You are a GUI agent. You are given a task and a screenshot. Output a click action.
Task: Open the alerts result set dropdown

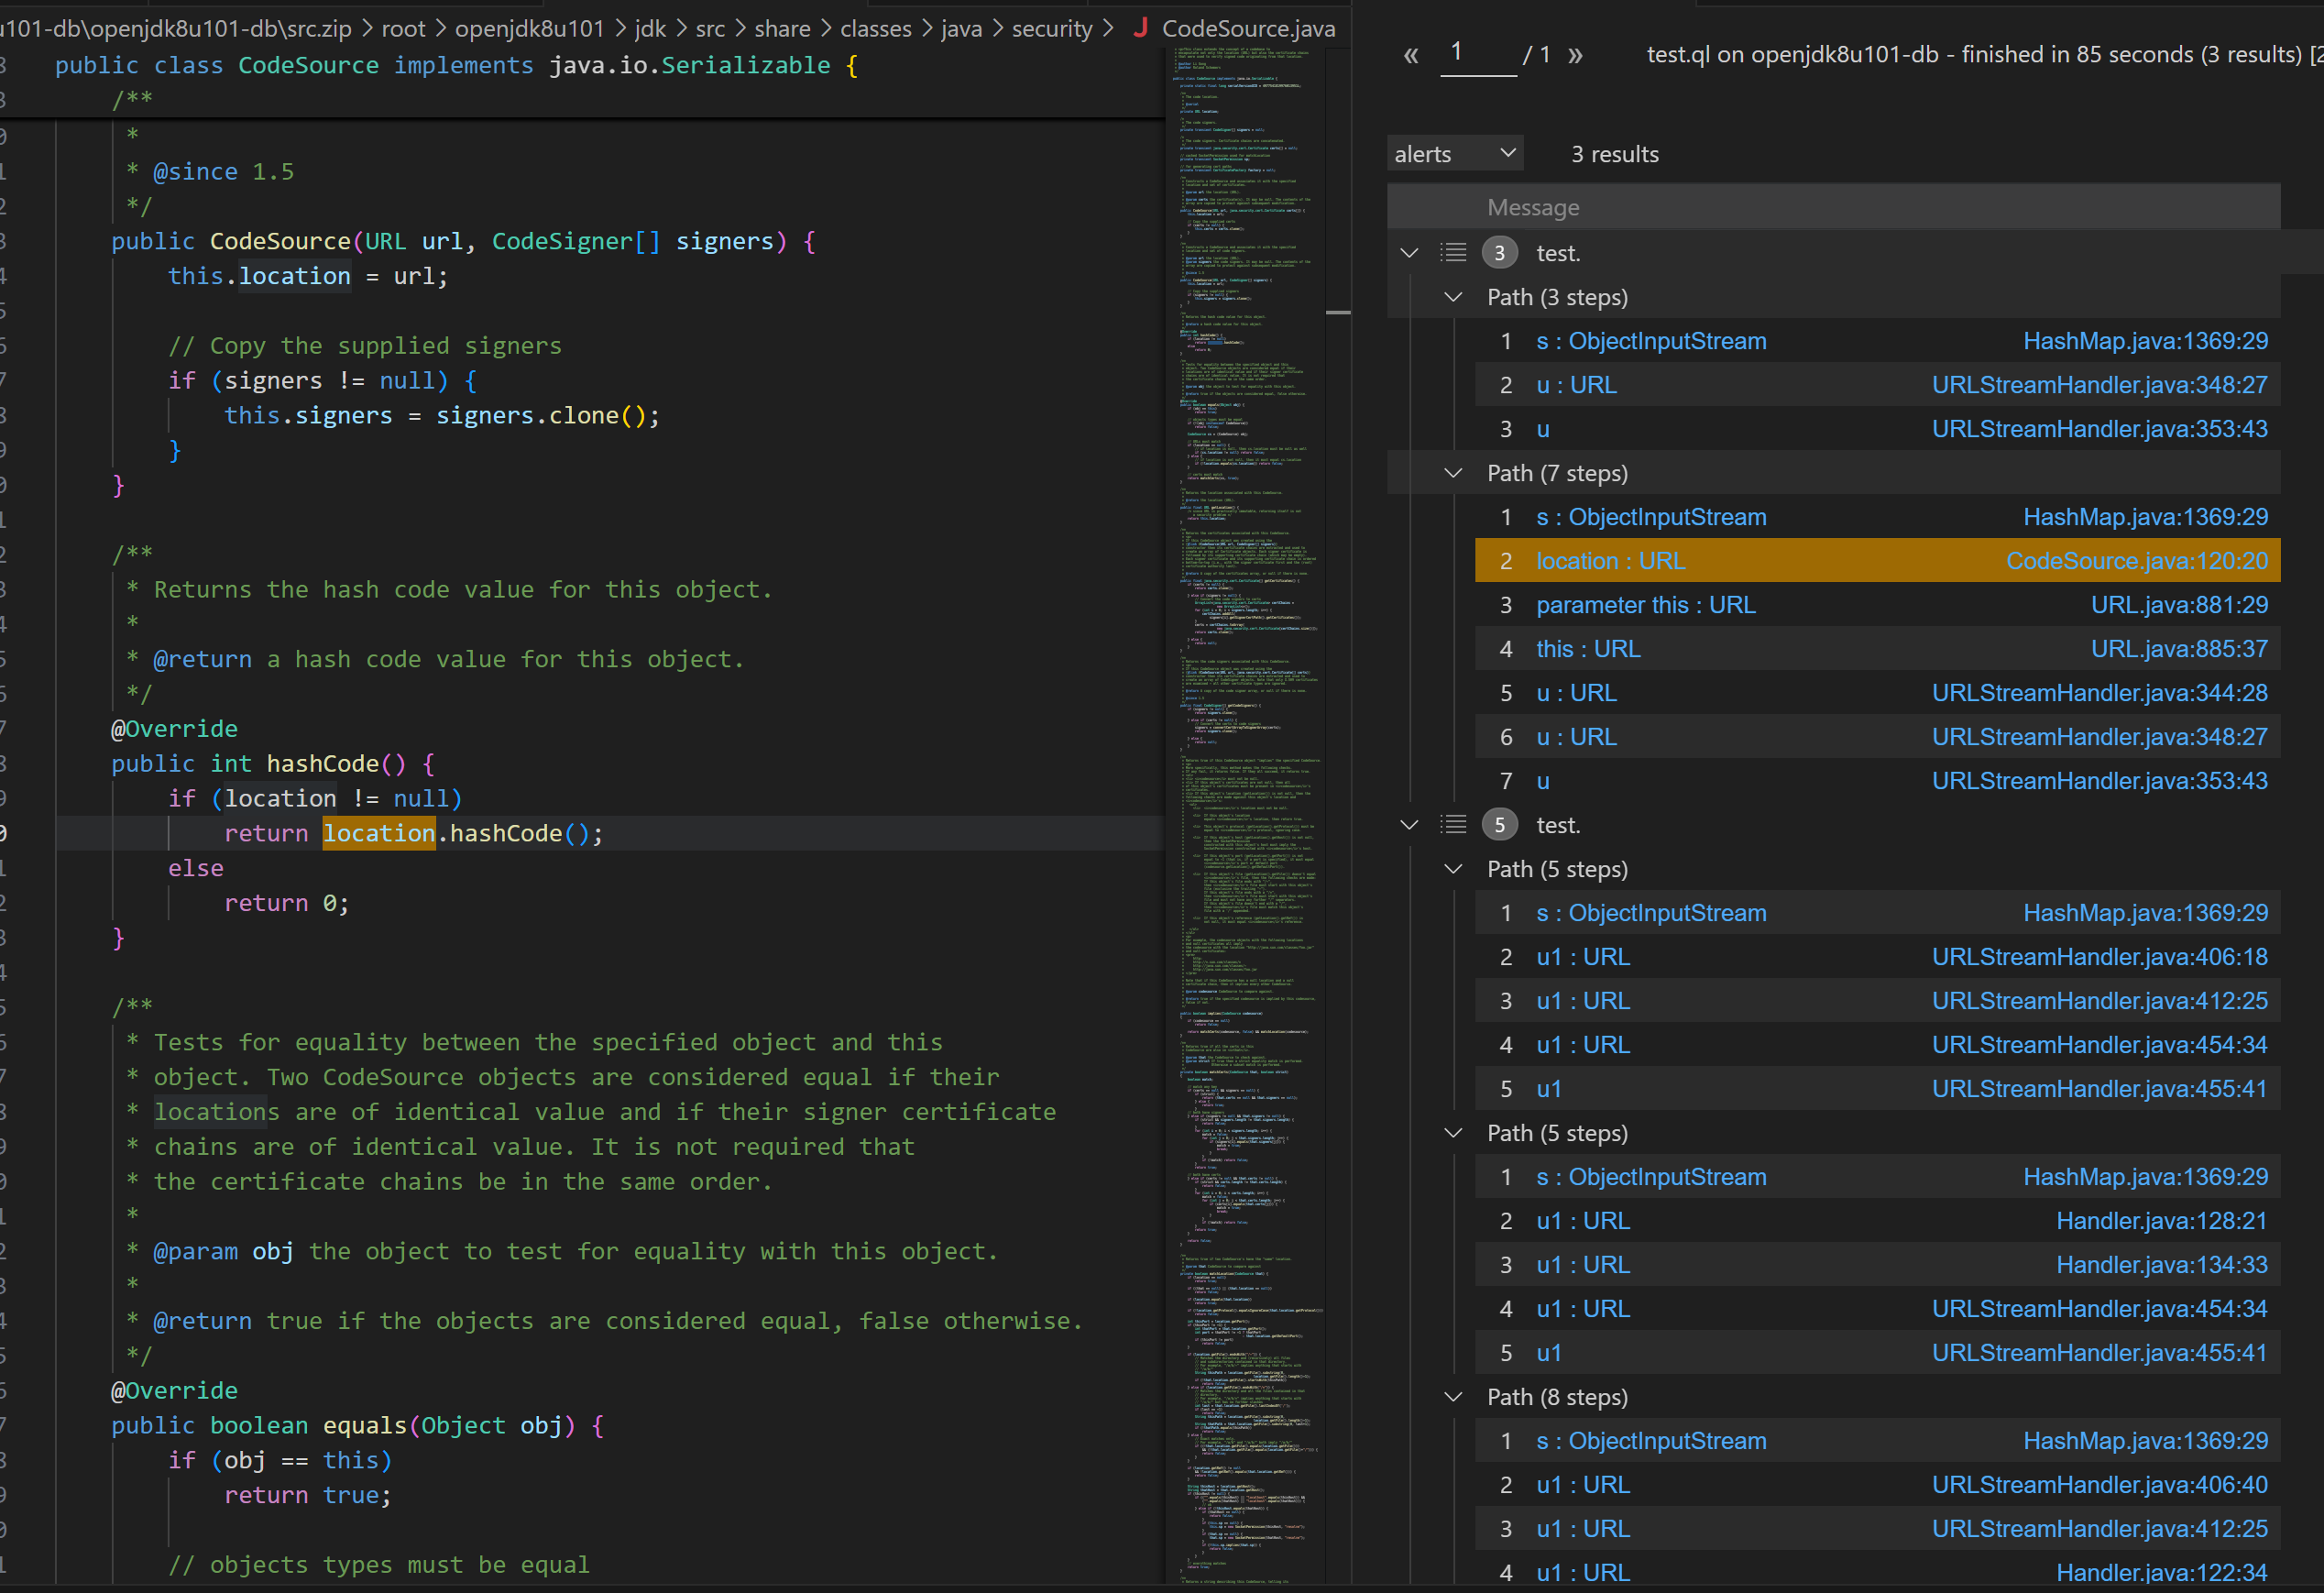[x=1454, y=154]
